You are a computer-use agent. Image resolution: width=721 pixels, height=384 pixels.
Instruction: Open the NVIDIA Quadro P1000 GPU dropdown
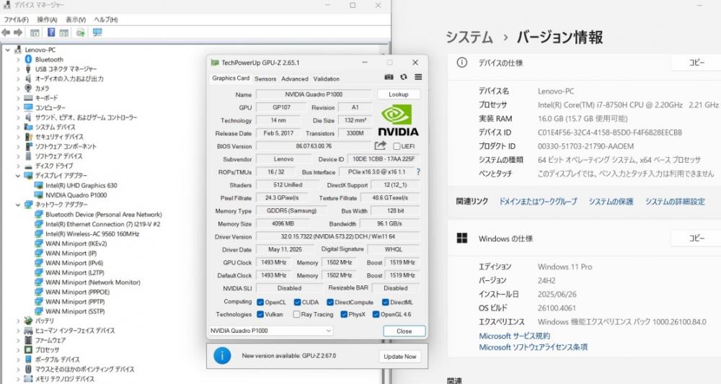[271, 330]
